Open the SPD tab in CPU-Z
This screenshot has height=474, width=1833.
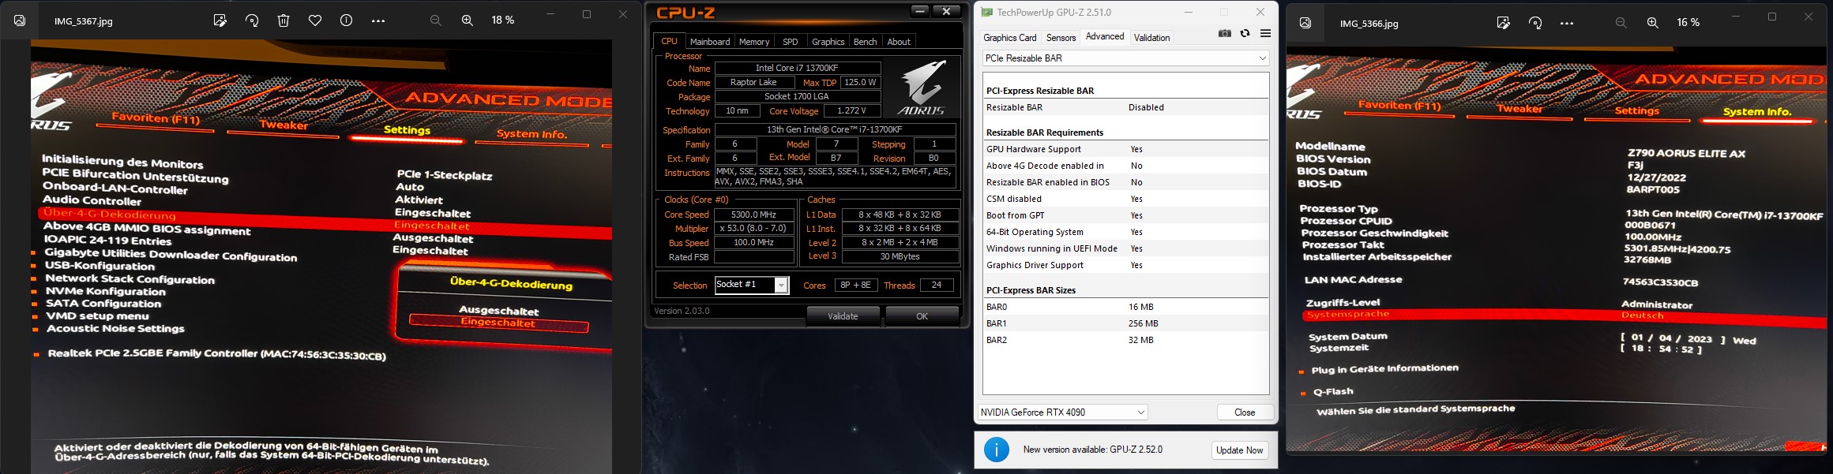[x=791, y=42]
